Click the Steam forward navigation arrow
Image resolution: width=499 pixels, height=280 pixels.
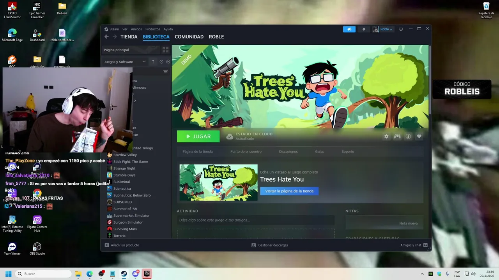click(x=115, y=37)
